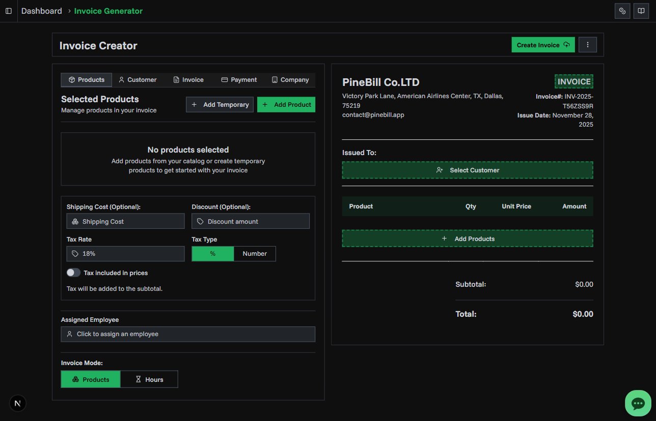656x421 pixels.
Task: Click the Add Products dashed box
Action: [x=468, y=238]
